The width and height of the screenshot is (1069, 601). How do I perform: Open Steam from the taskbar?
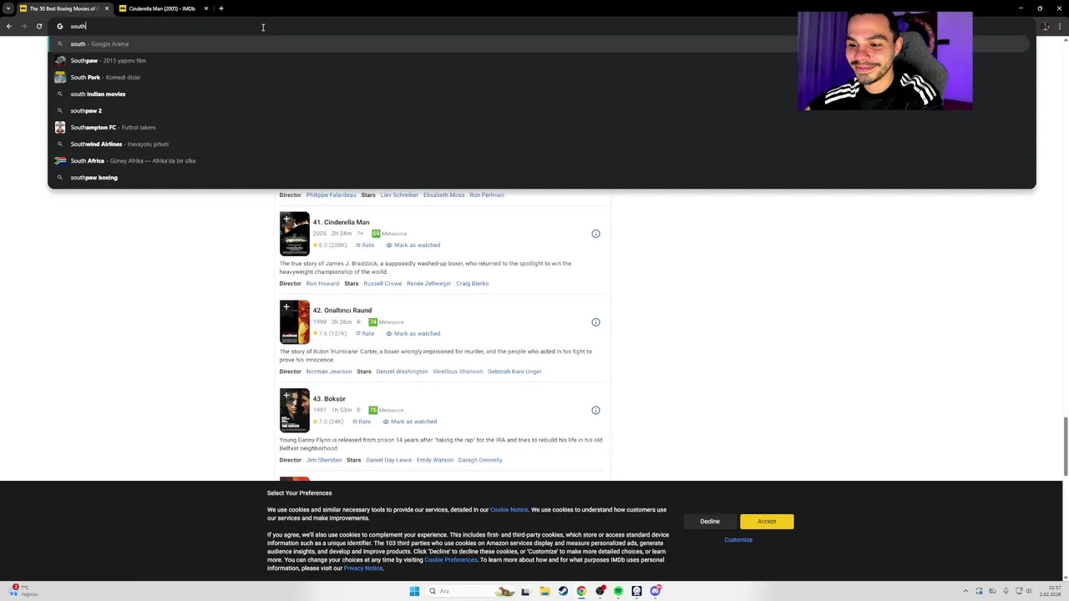[x=563, y=591]
